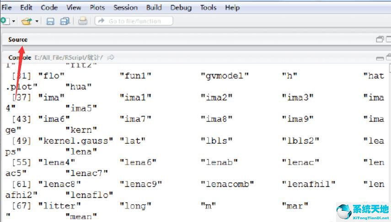The width and height of the screenshot is (391, 222).
Task: Open the File menu
Action: 7,7
